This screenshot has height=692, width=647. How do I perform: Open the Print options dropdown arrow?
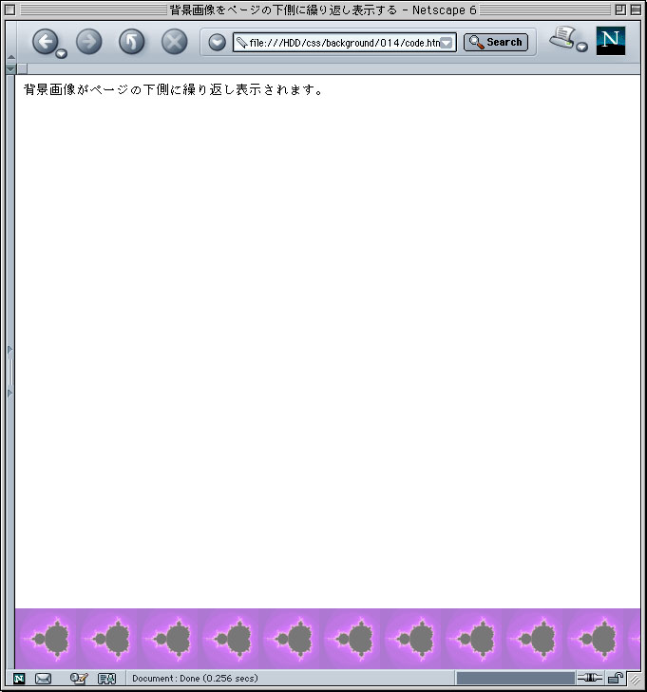coord(582,47)
